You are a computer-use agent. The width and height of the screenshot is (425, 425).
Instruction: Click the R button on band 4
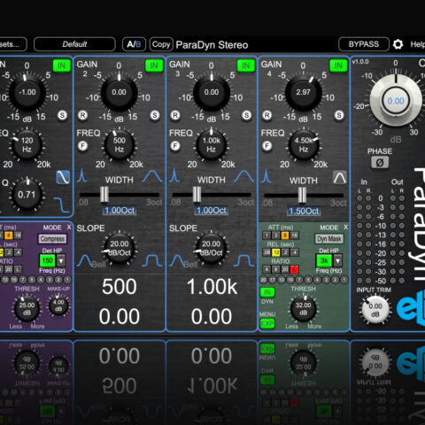point(267,115)
